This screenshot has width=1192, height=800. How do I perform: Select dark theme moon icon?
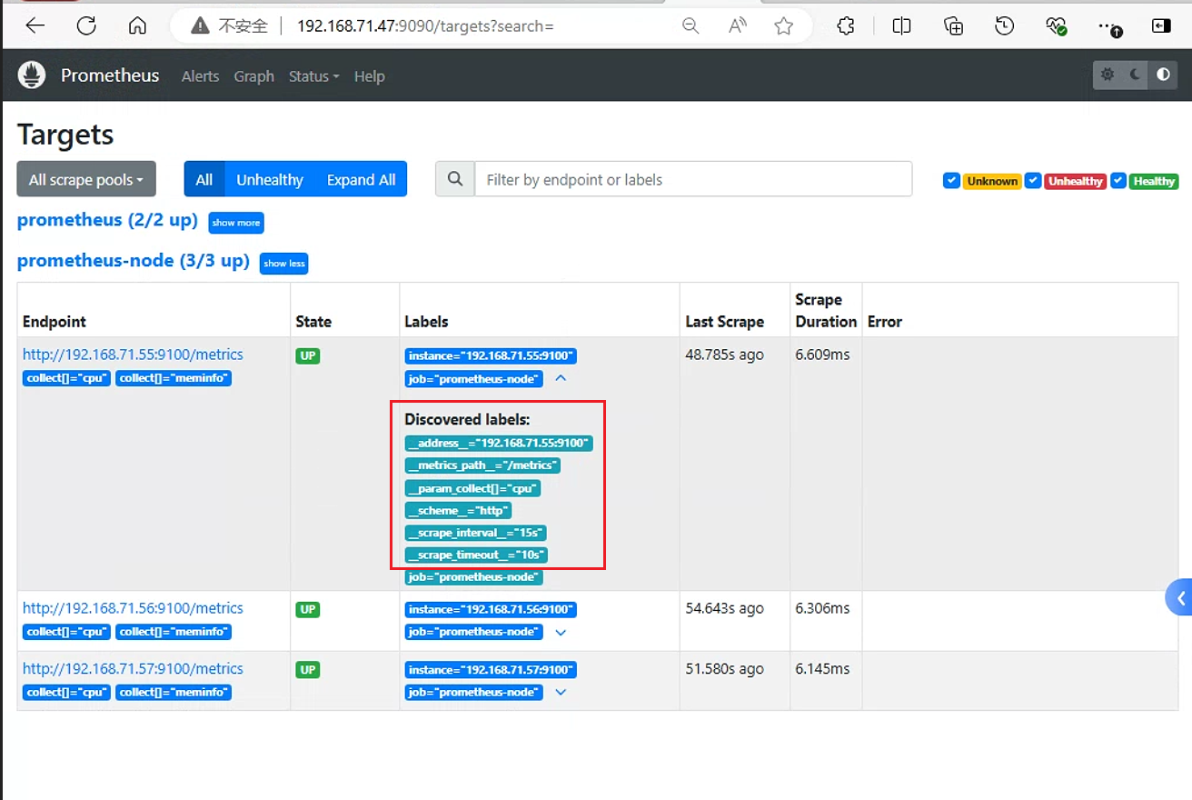click(x=1136, y=75)
